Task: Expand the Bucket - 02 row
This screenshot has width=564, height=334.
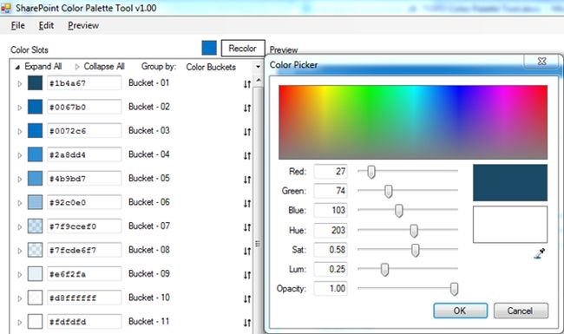Action: point(20,108)
